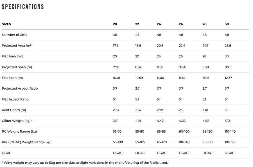Select the flat span value 12.37
The width and height of the screenshot is (253, 167).
tap(229, 78)
